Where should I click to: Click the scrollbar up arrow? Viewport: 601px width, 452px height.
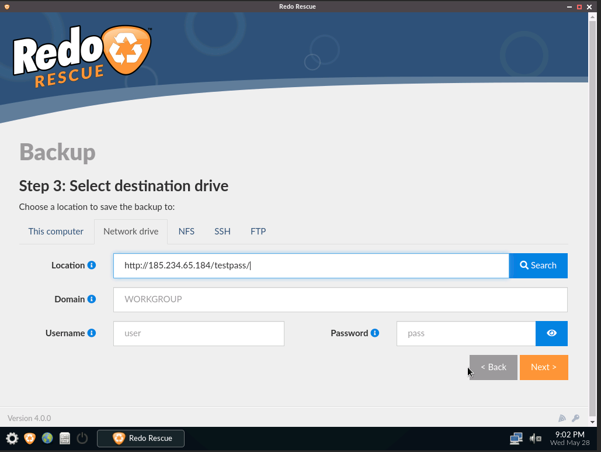(x=593, y=17)
